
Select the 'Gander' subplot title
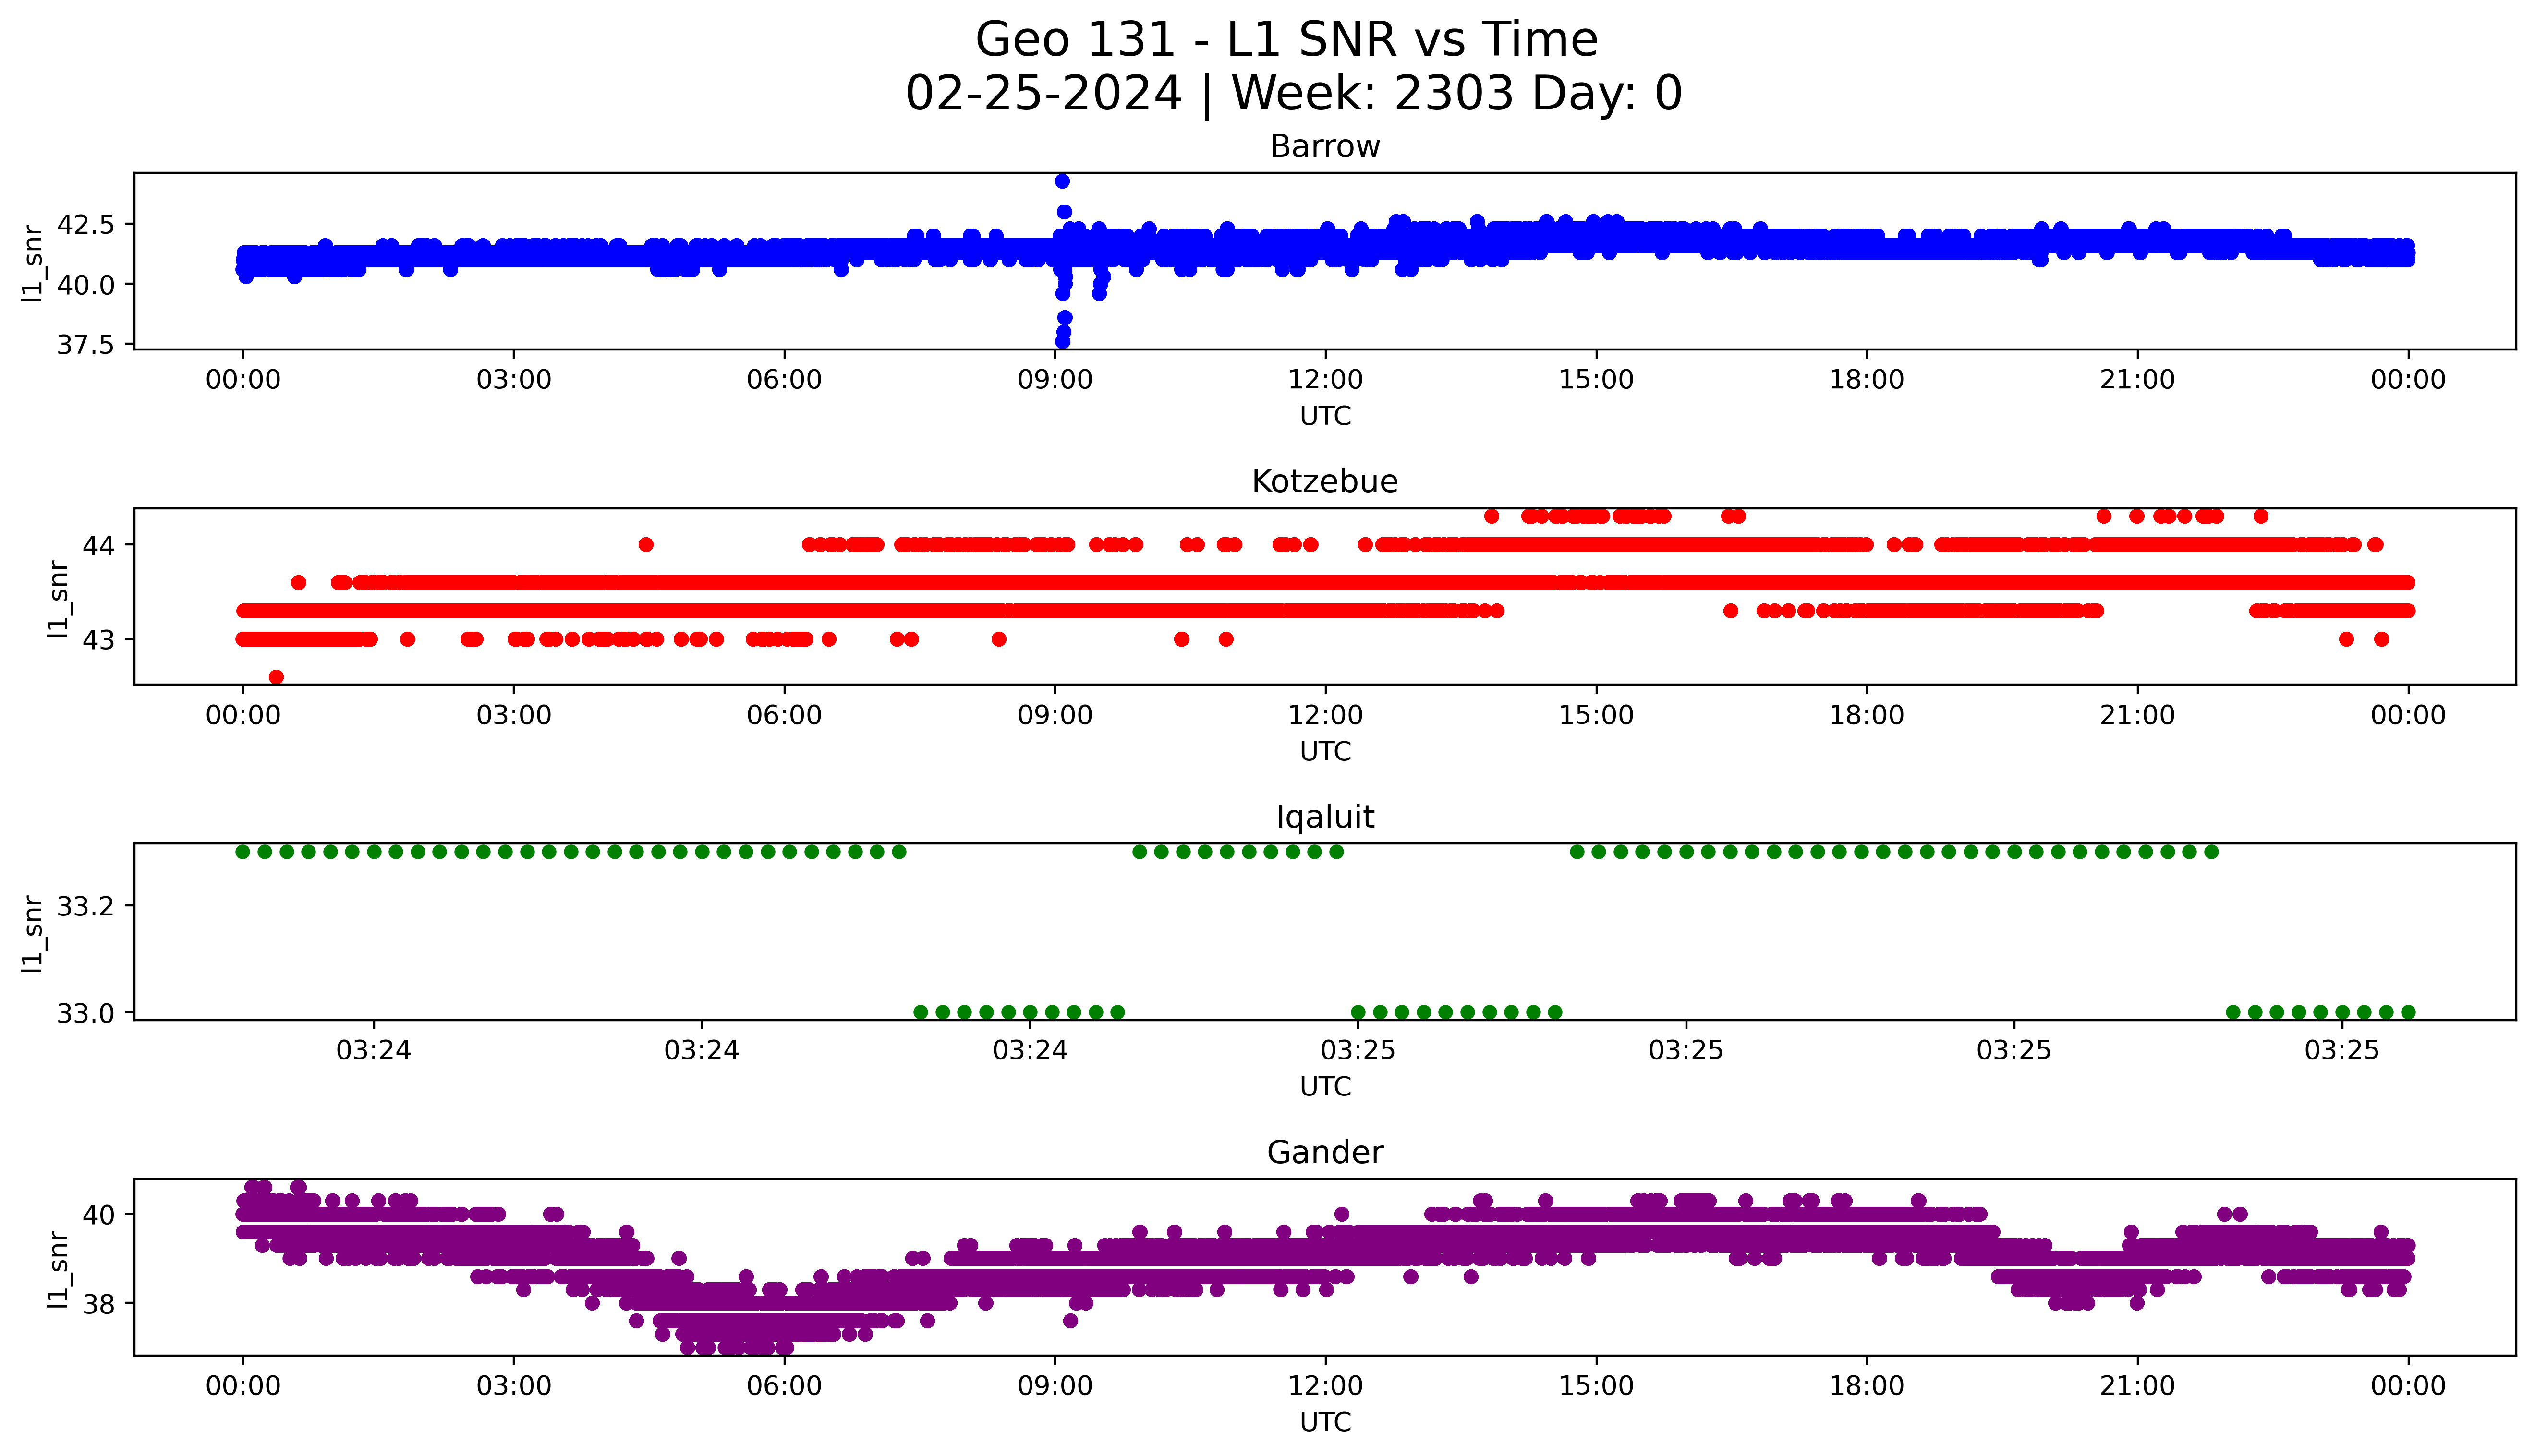tap(1325, 1152)
